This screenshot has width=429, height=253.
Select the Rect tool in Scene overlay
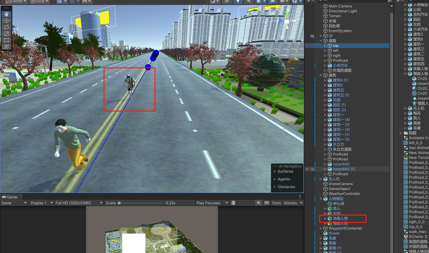[x=6, y=40]
